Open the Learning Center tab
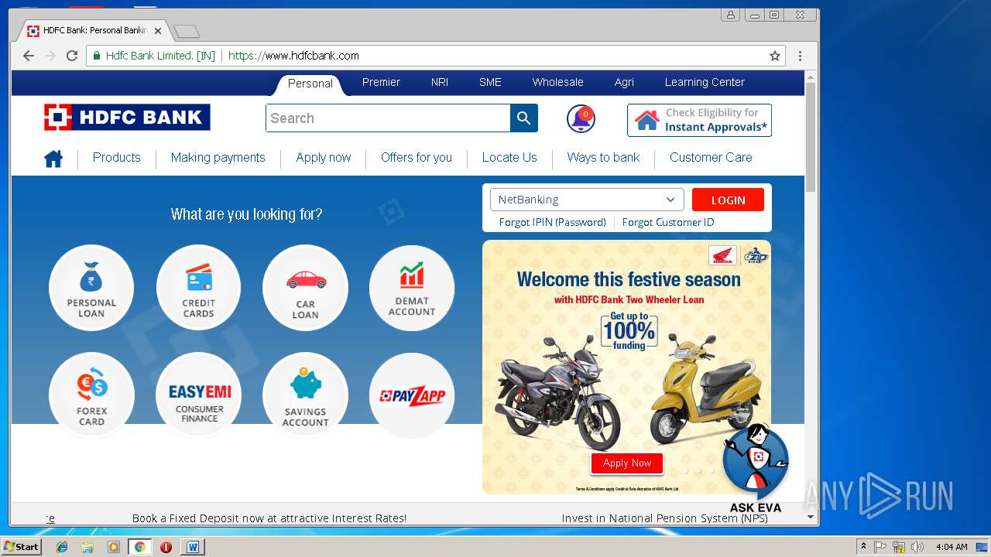This screenshot has height=557, width=991. point(705,82)
